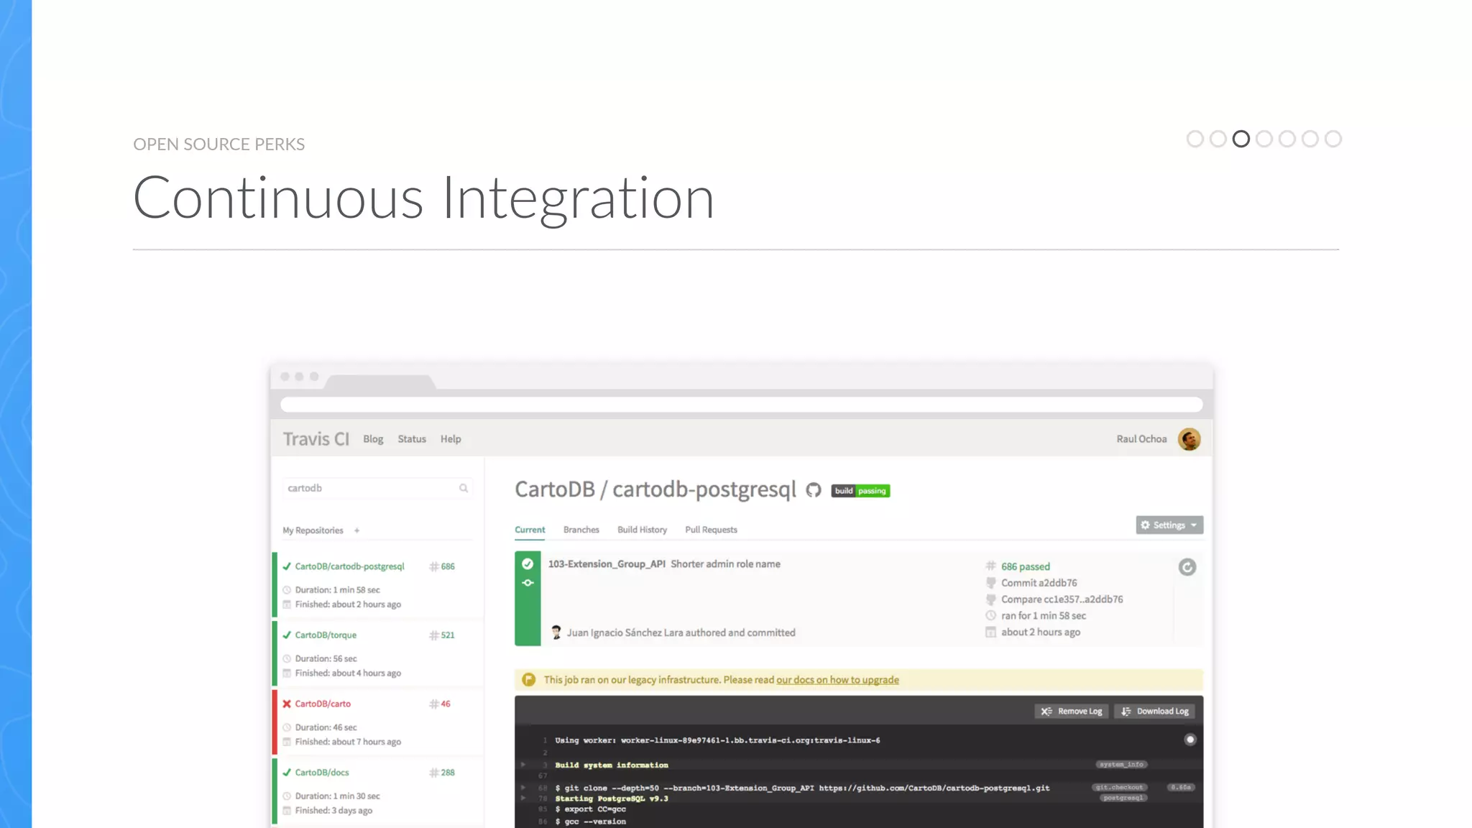Click the mock browser address bar
The height and width of the screenshot is (828, 1472).
pos(741,405)
